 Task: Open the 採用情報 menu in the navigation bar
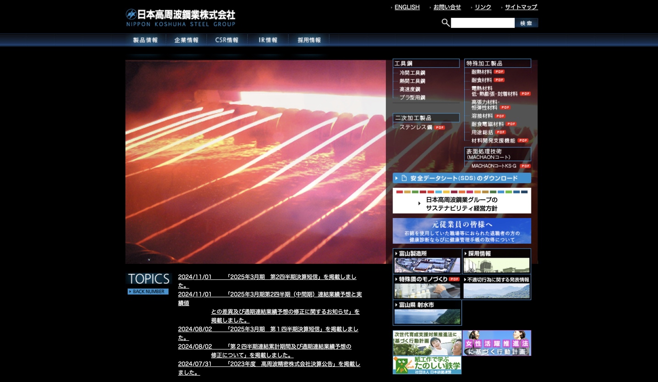click(309, 40)
